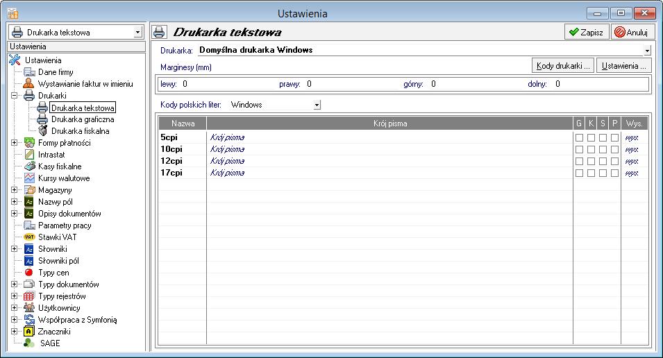Image resolution: width=663 pixels, height=358 pixels.
Task: Click the Dane firmy icon
Action: pyautogui.click(x=29, y=72)
